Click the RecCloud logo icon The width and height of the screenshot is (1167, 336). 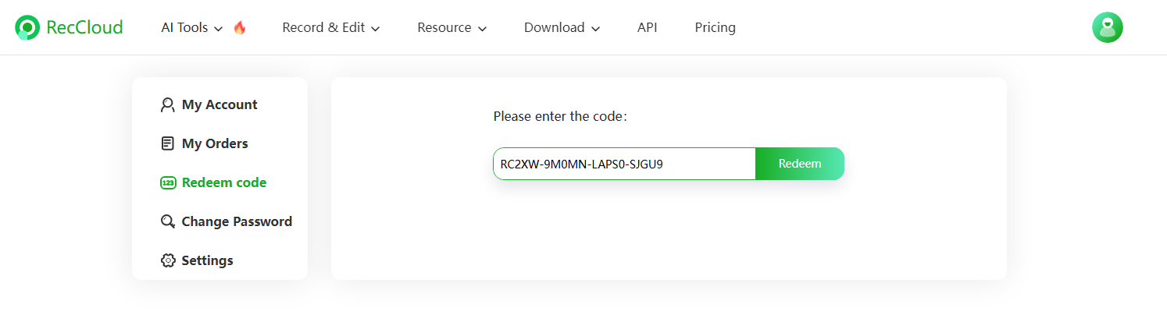pos(27,28)
